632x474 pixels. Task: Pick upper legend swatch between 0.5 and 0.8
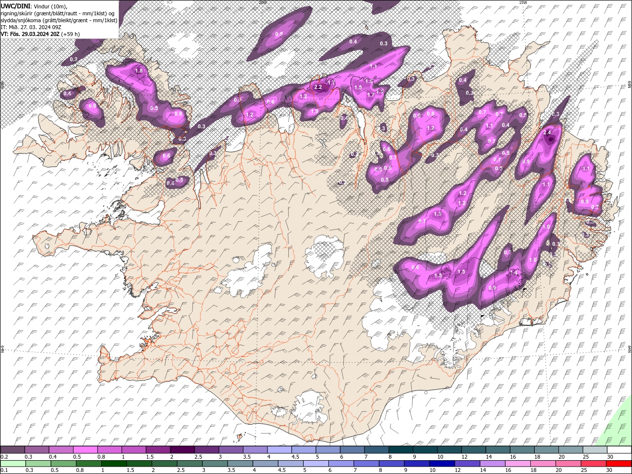(x=85, y=450)
